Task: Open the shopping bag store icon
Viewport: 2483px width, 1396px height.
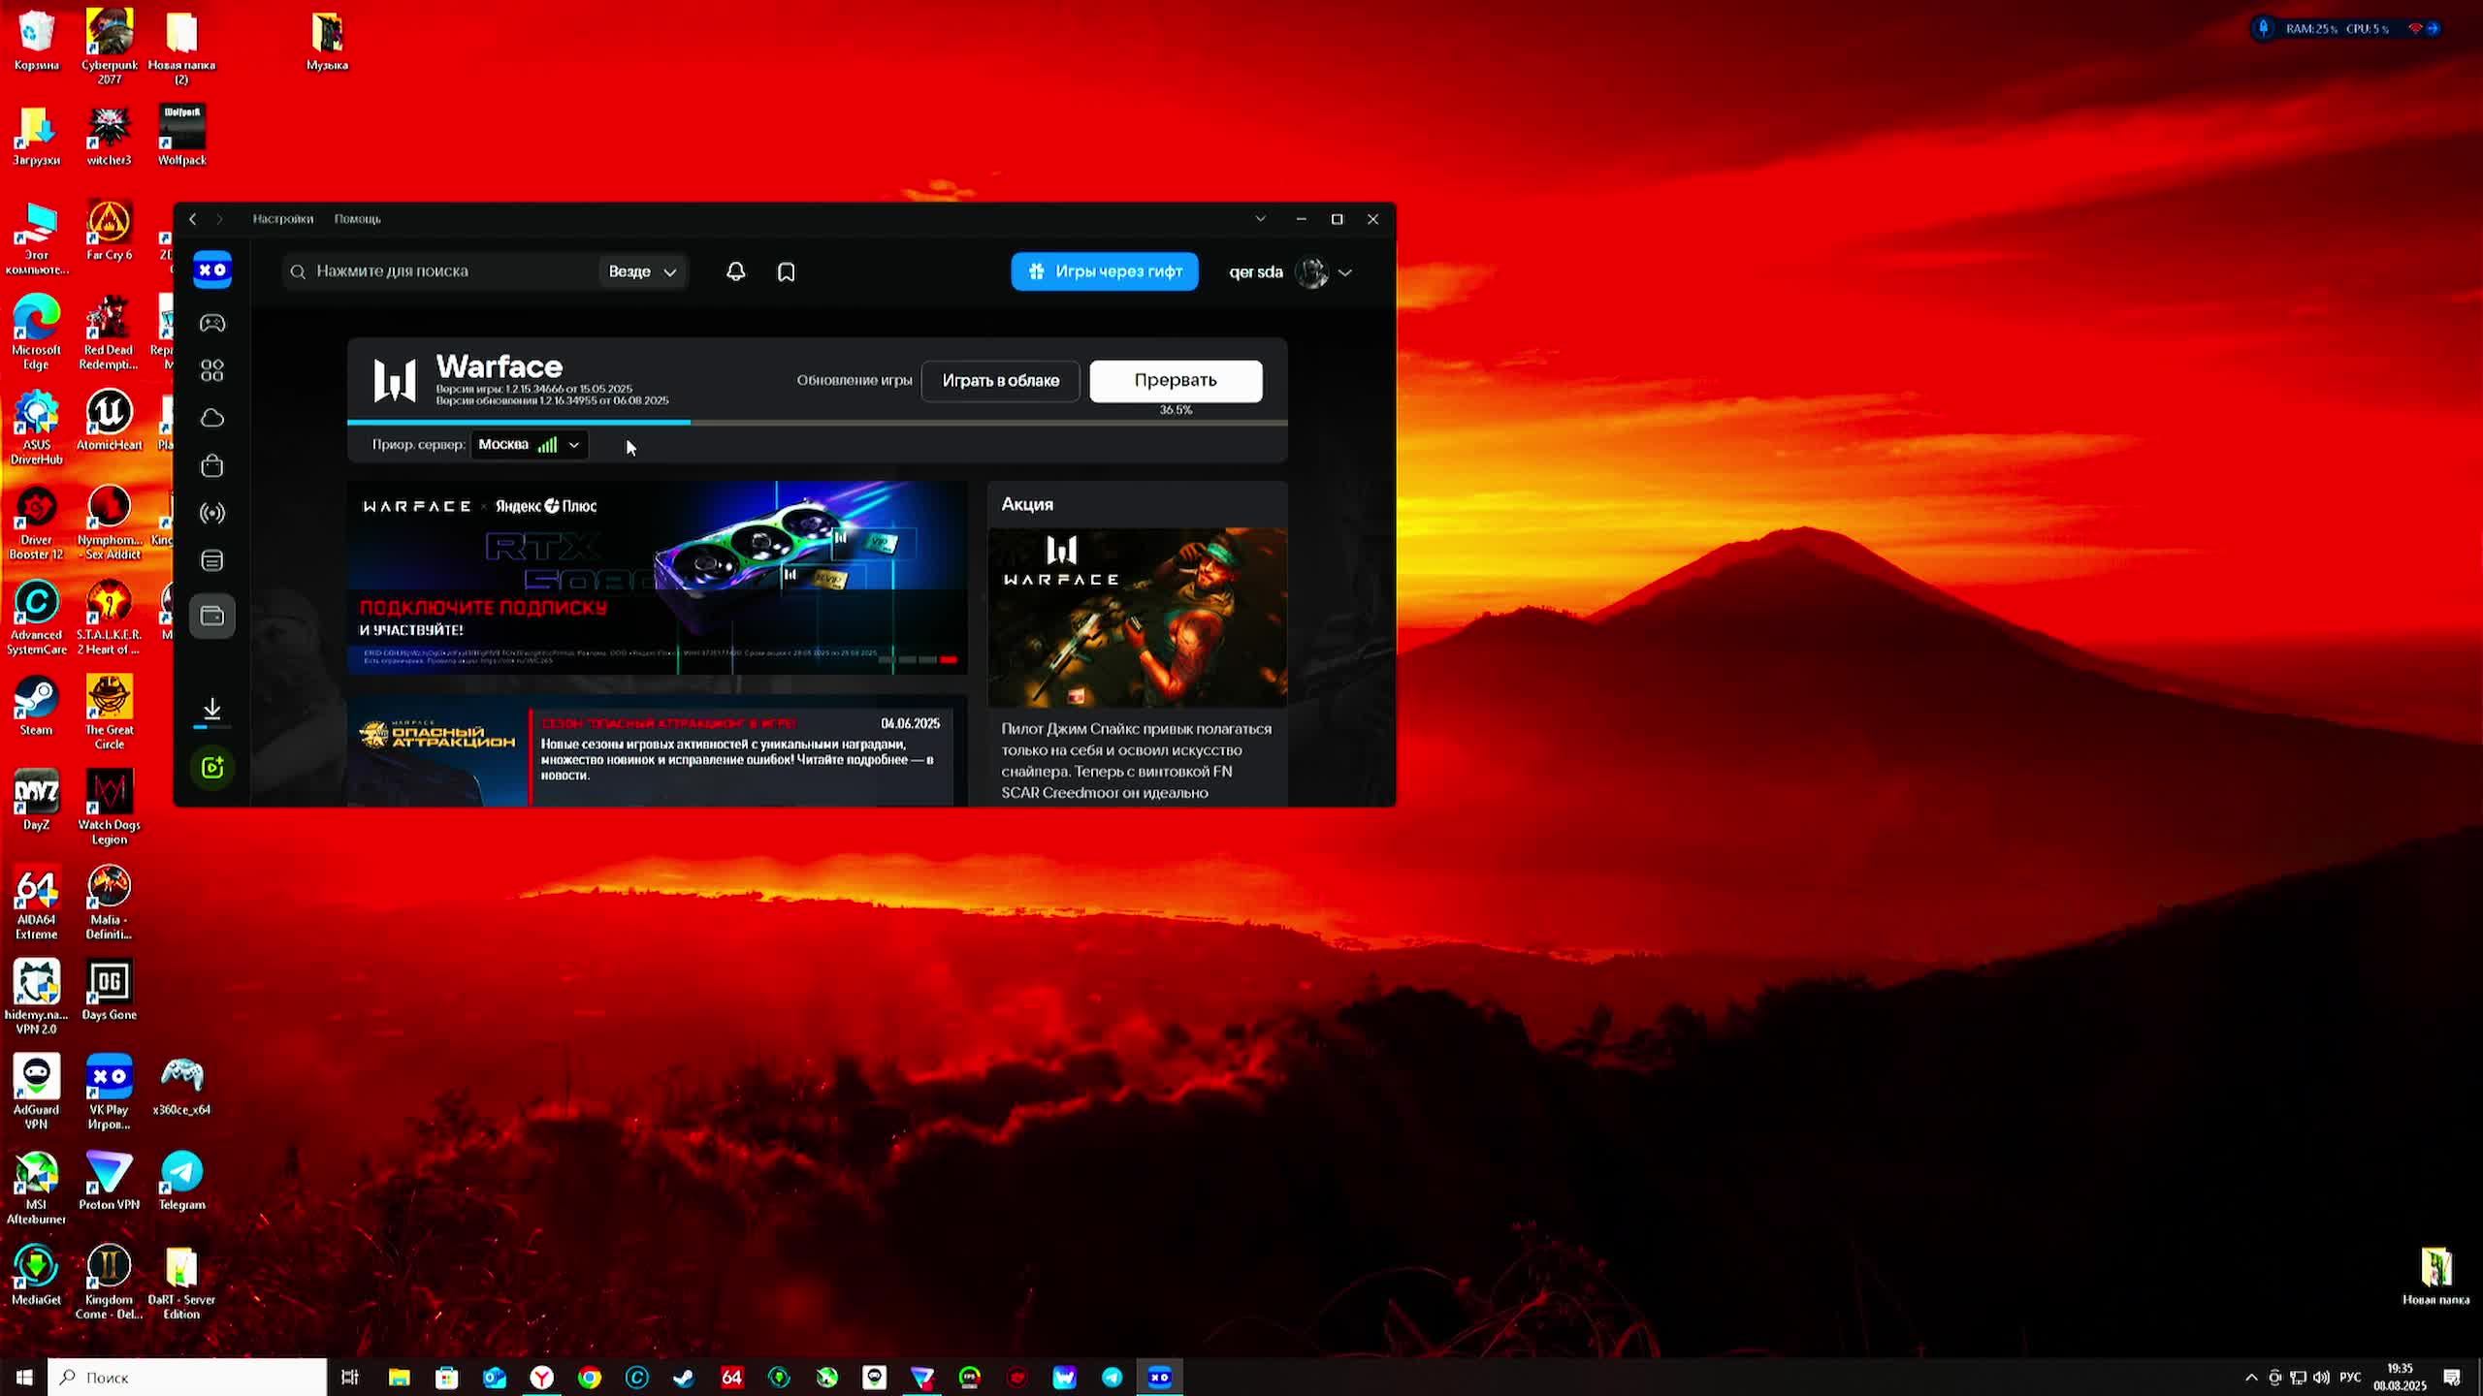Action: tap(211, 465)
